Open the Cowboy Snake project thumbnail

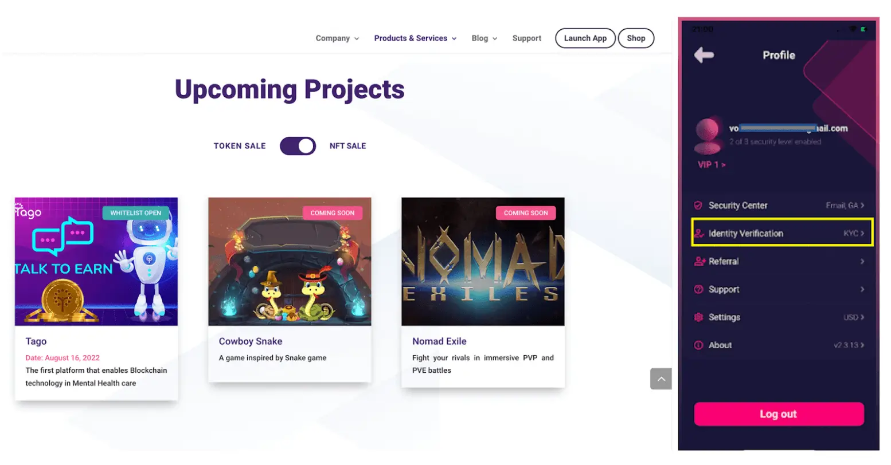(290, 262)
